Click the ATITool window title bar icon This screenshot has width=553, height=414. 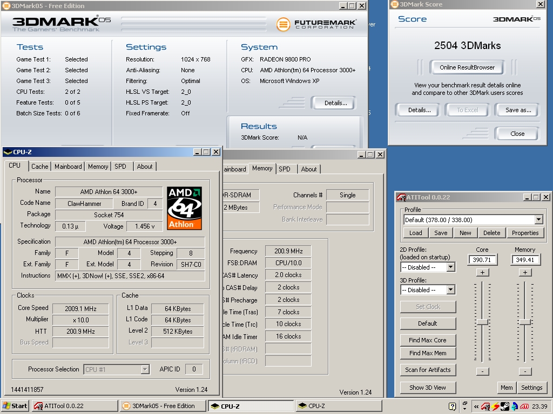tap(401, 197)
